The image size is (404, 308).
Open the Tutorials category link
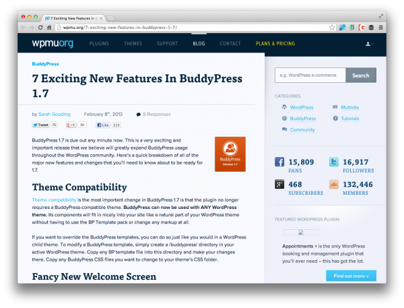click(350, 119)
